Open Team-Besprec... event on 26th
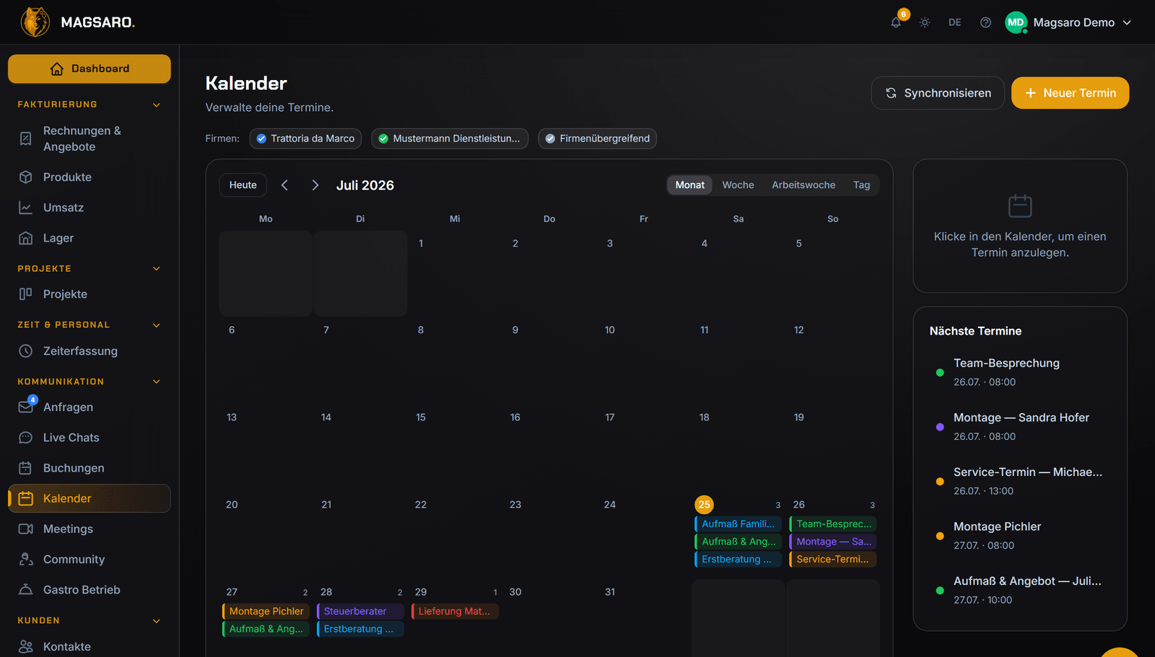The image size is (1155, 657). coord(833,524)
